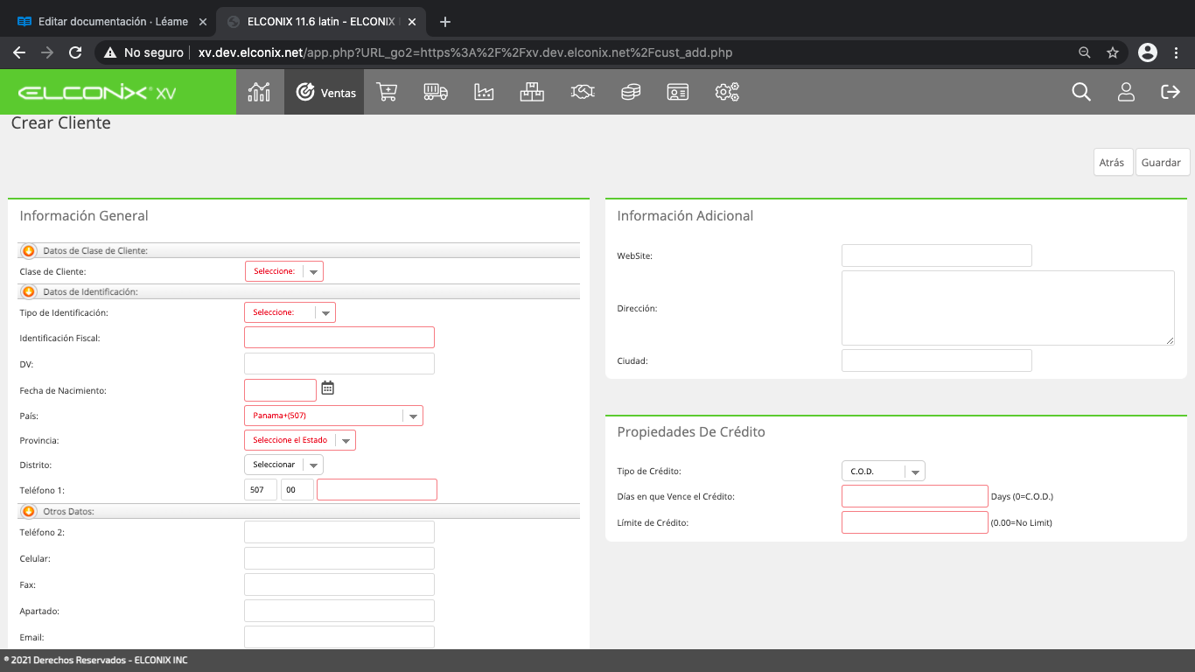Open the handshake module icon
1195x672 pixels.
pyautogui.click(x=583, y=92)
